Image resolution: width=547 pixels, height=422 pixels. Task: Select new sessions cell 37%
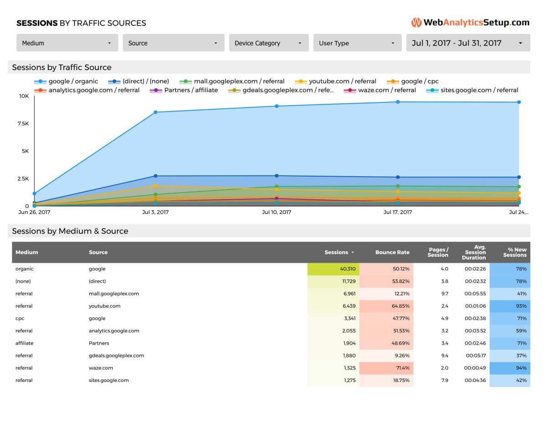tap(510, 356)
